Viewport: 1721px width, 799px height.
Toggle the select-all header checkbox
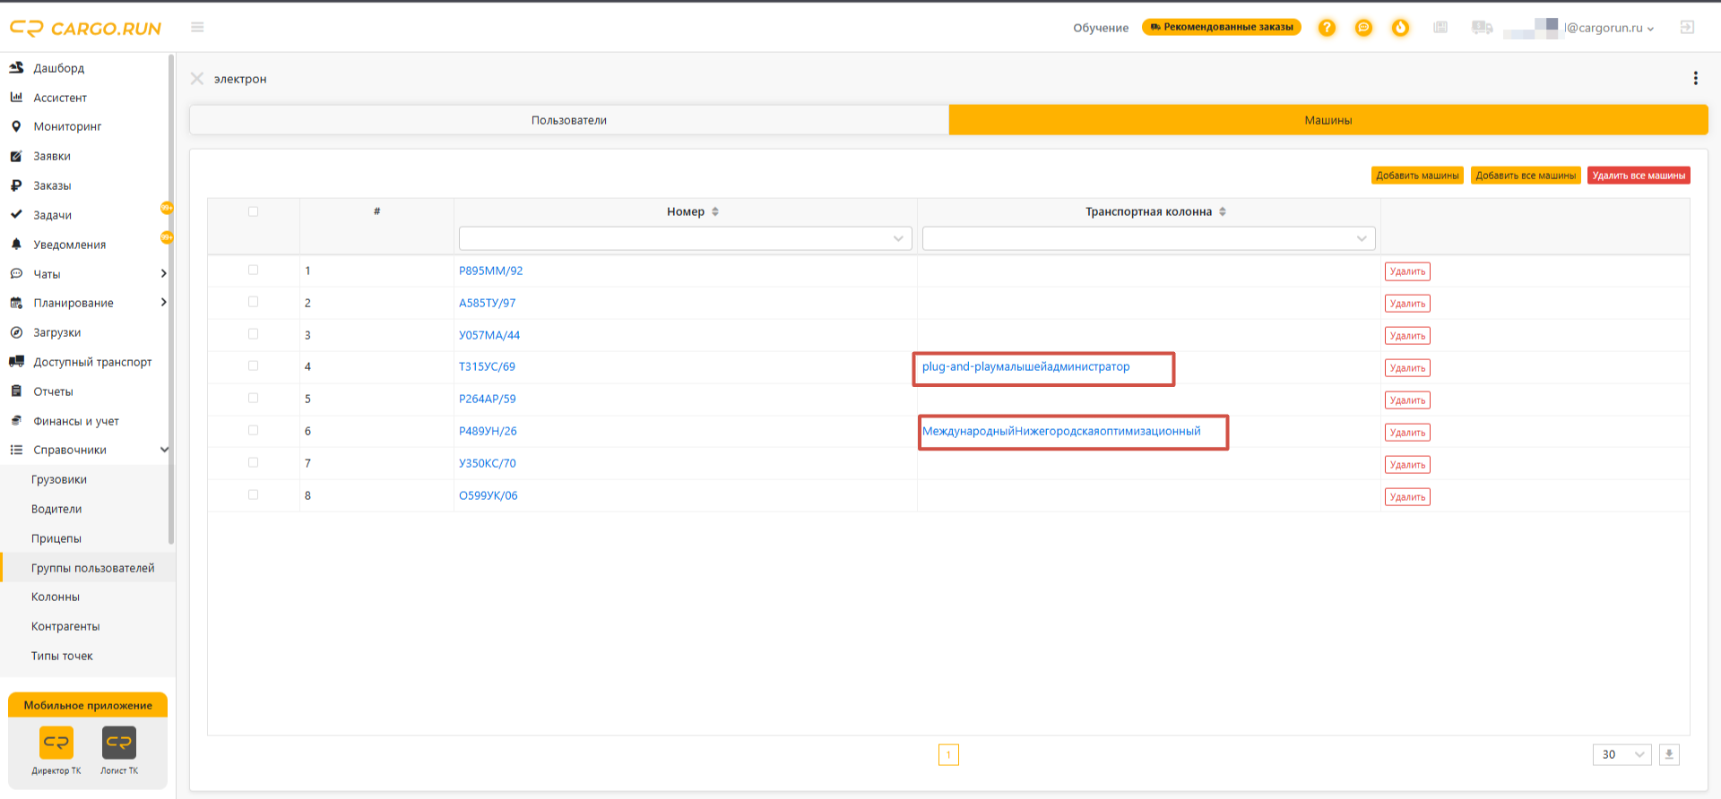tap(253, 212)
